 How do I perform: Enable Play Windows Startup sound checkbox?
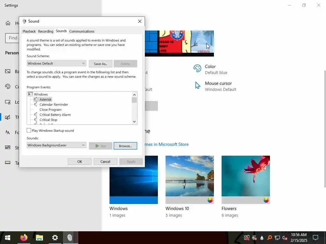[29, 130]
